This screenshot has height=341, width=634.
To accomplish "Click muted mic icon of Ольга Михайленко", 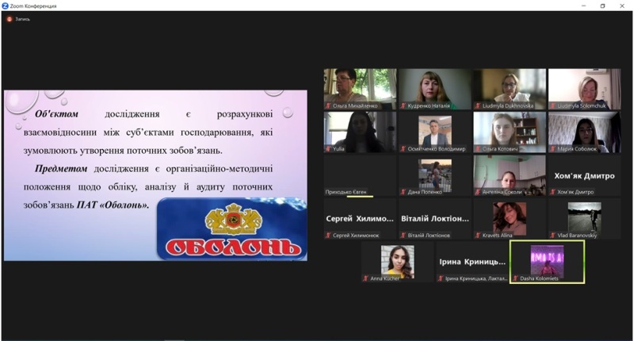I will tap(328, 105).
